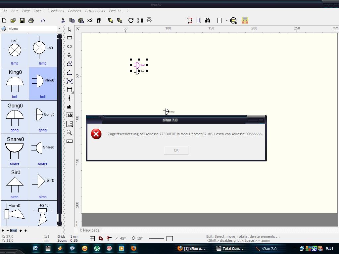Undo the last action
This screenshot has width=339, height=254.
(43, 21)
